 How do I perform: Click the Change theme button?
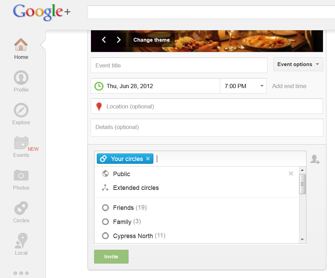(x=152, y=40)
